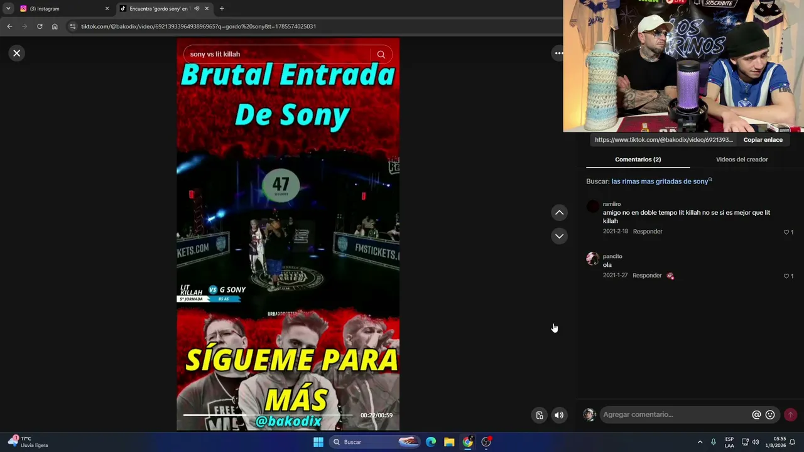Switch to Comentarios (2) tab

tap(638, 159)
